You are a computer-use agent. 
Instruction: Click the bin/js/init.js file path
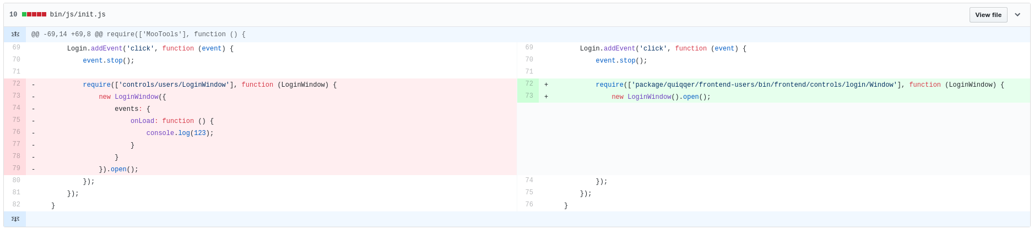click(78, 14)
